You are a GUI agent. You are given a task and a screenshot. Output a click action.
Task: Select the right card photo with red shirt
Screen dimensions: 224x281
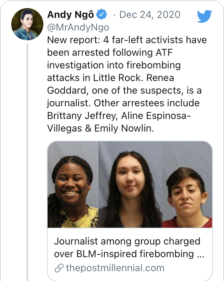pos(187,185)
